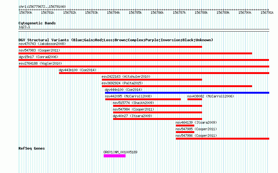Click the 156784k ruler position
The width and height of the screenshot is (278, 173).
click(113, 12)
